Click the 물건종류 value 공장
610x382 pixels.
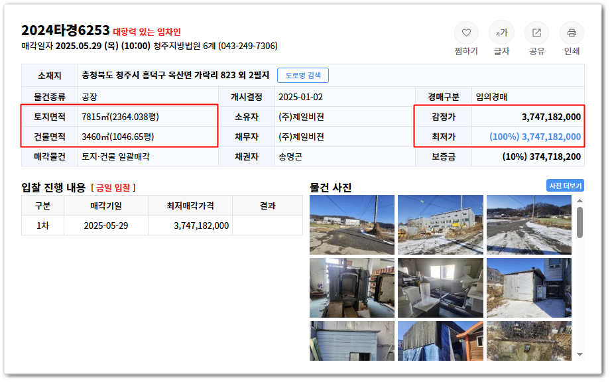(x=90, y=97)
